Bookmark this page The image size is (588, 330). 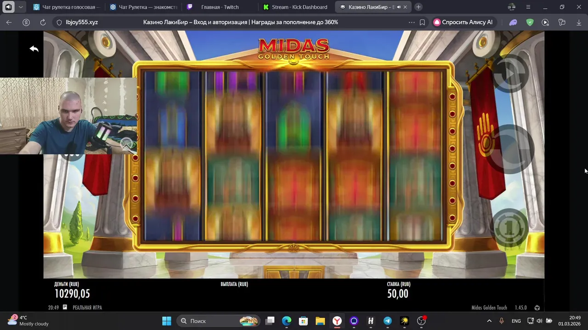click(x=422, y=22)
